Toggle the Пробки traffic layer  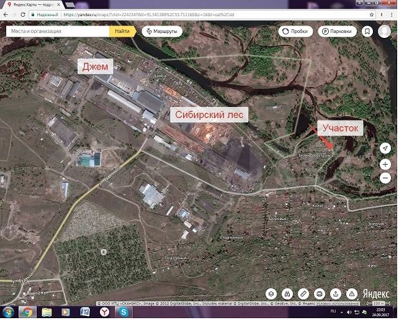[x=295, y=30]
